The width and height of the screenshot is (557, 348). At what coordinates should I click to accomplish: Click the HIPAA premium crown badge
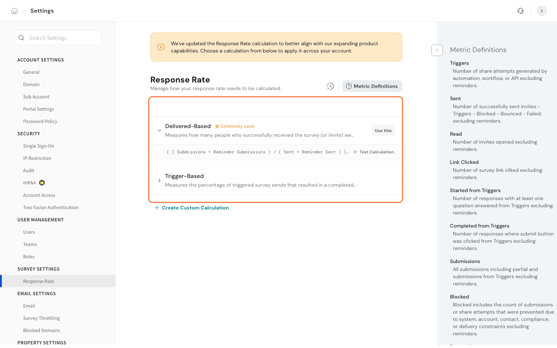(x=42, y=183)
